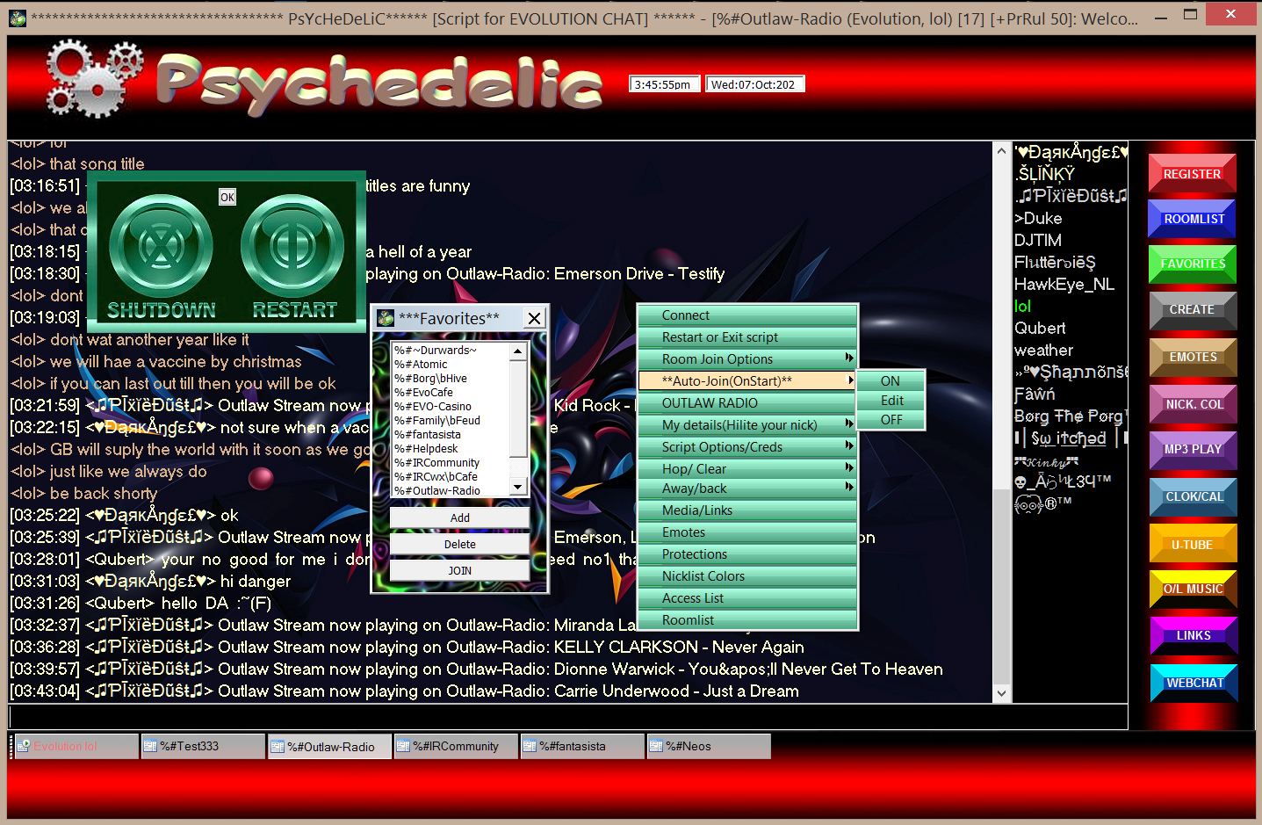Open the U-TUBE side button
The image size is (1262, 825).
point(1192,545)
